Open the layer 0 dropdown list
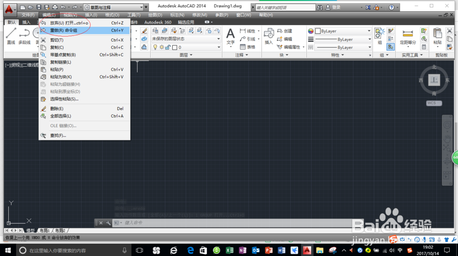The image size is (458, 256). click(219, 47)
